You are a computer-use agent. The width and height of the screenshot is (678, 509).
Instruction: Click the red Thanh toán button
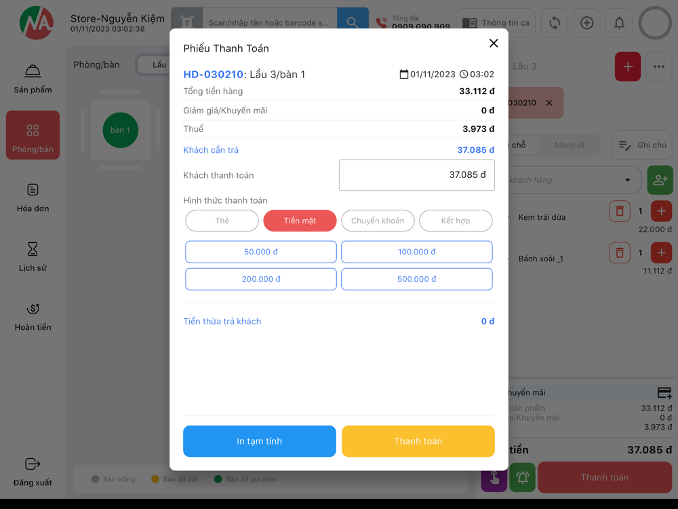[x=605, y=477]
